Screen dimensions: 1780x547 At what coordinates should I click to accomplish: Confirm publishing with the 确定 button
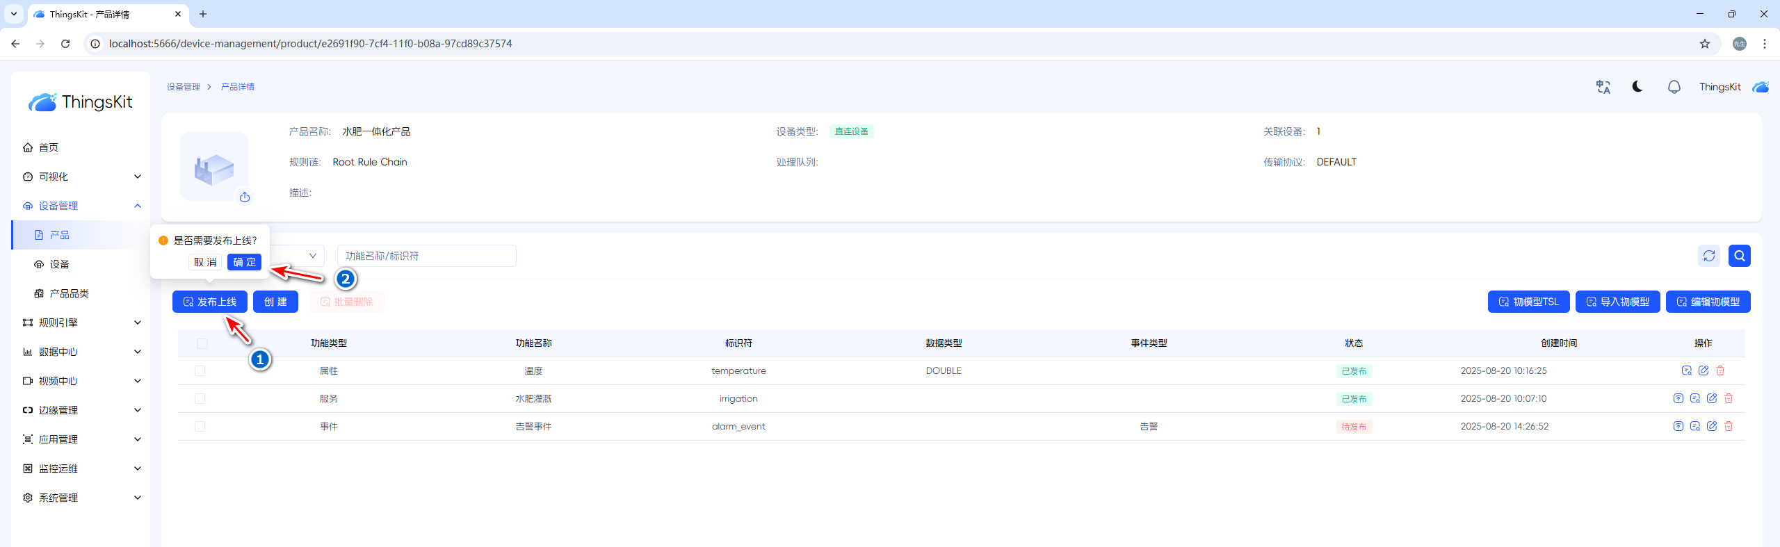tap(244, 262)
